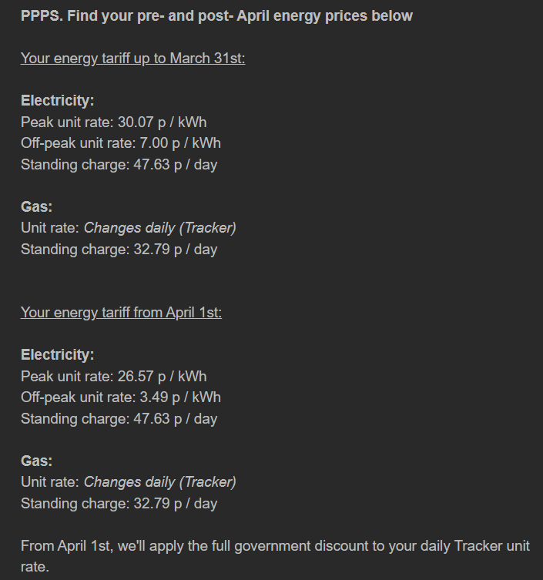This screenshot has height=580, width=543.
Task: Click the Gas heading under the March 31st tariff
Action: [37, 206]
